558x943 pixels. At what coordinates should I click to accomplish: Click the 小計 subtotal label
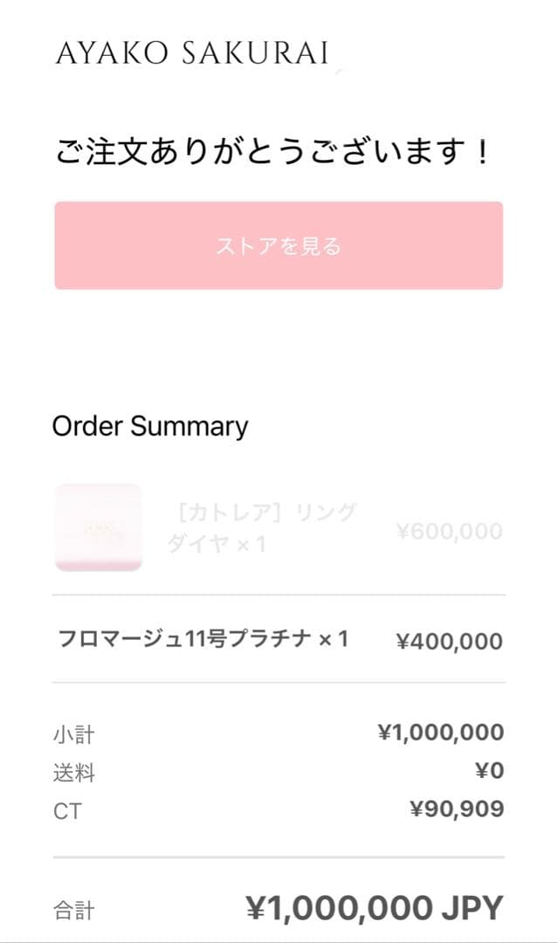pos(73,734)
